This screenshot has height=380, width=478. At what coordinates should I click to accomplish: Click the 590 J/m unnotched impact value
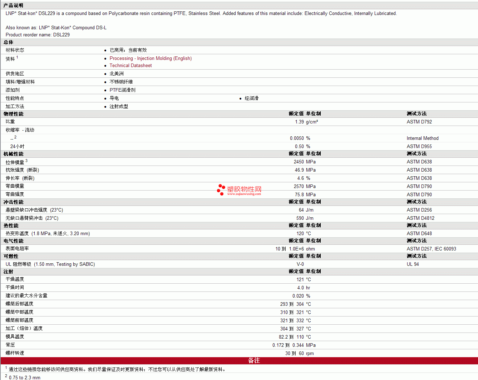[x=305, y=218]
